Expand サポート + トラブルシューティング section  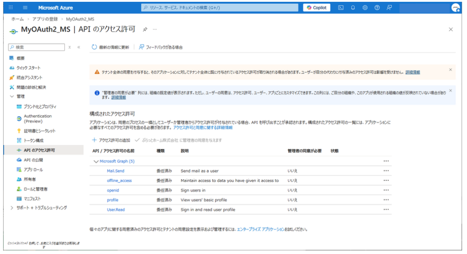coord(12,207)
